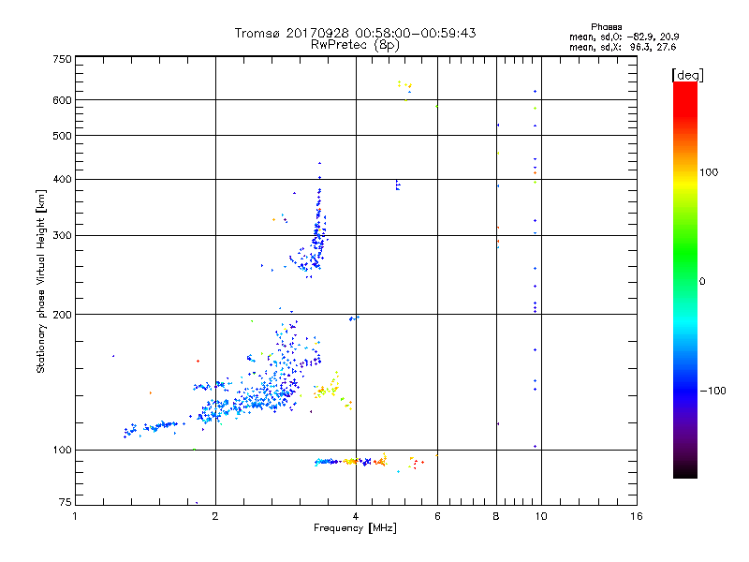Click the y-axis tick label 200
The image size is (749, 562).
(62, 315)
